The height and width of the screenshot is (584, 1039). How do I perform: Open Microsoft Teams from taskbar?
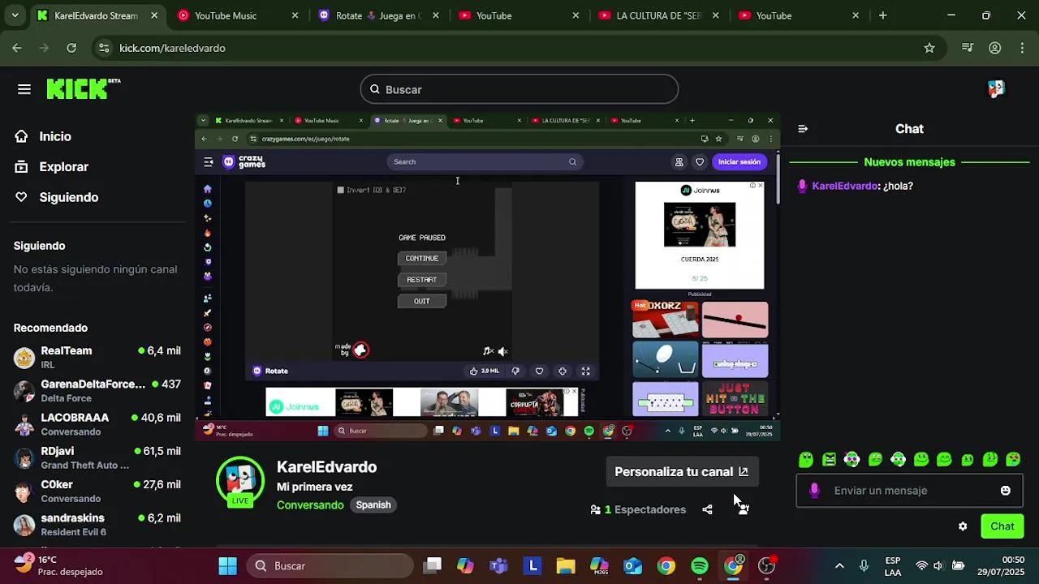498,565
